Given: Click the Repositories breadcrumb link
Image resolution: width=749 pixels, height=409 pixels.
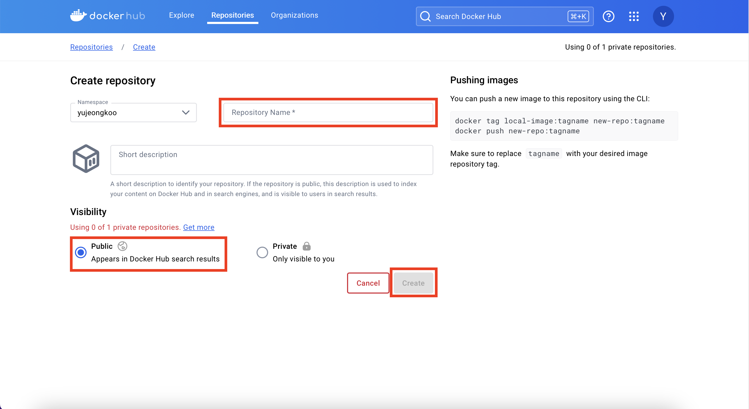Looking at the screenshot, I should (x=91, y=47).
